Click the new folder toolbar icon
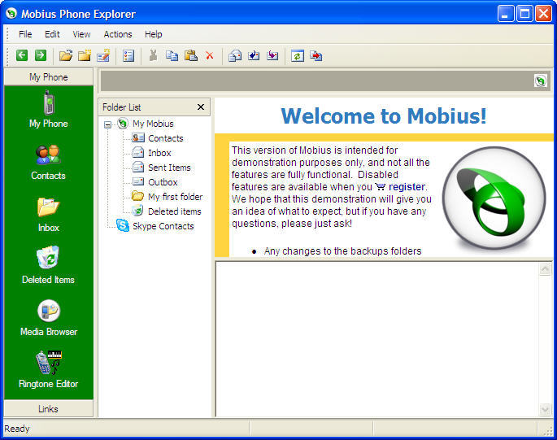 [85, 55]
